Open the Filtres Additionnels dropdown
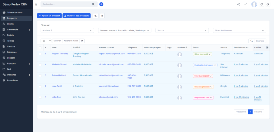 tap(239, 30)
